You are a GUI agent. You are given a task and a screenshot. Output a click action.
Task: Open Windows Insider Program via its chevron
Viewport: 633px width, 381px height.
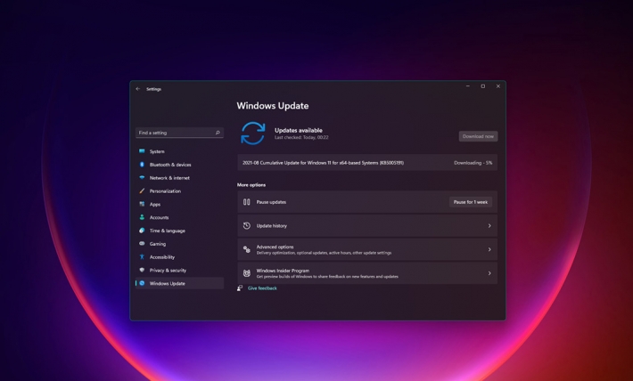[x=489, y=273]
